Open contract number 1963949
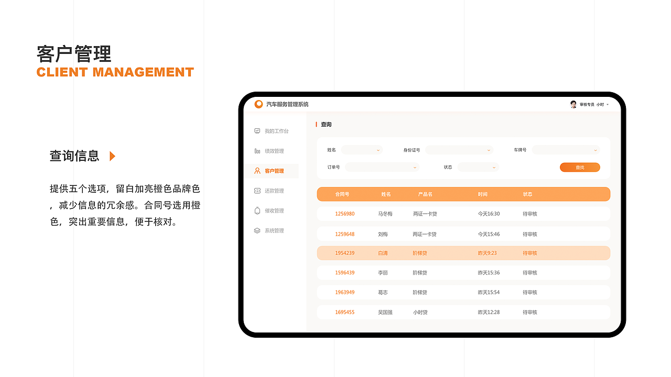 click(345, 292)
